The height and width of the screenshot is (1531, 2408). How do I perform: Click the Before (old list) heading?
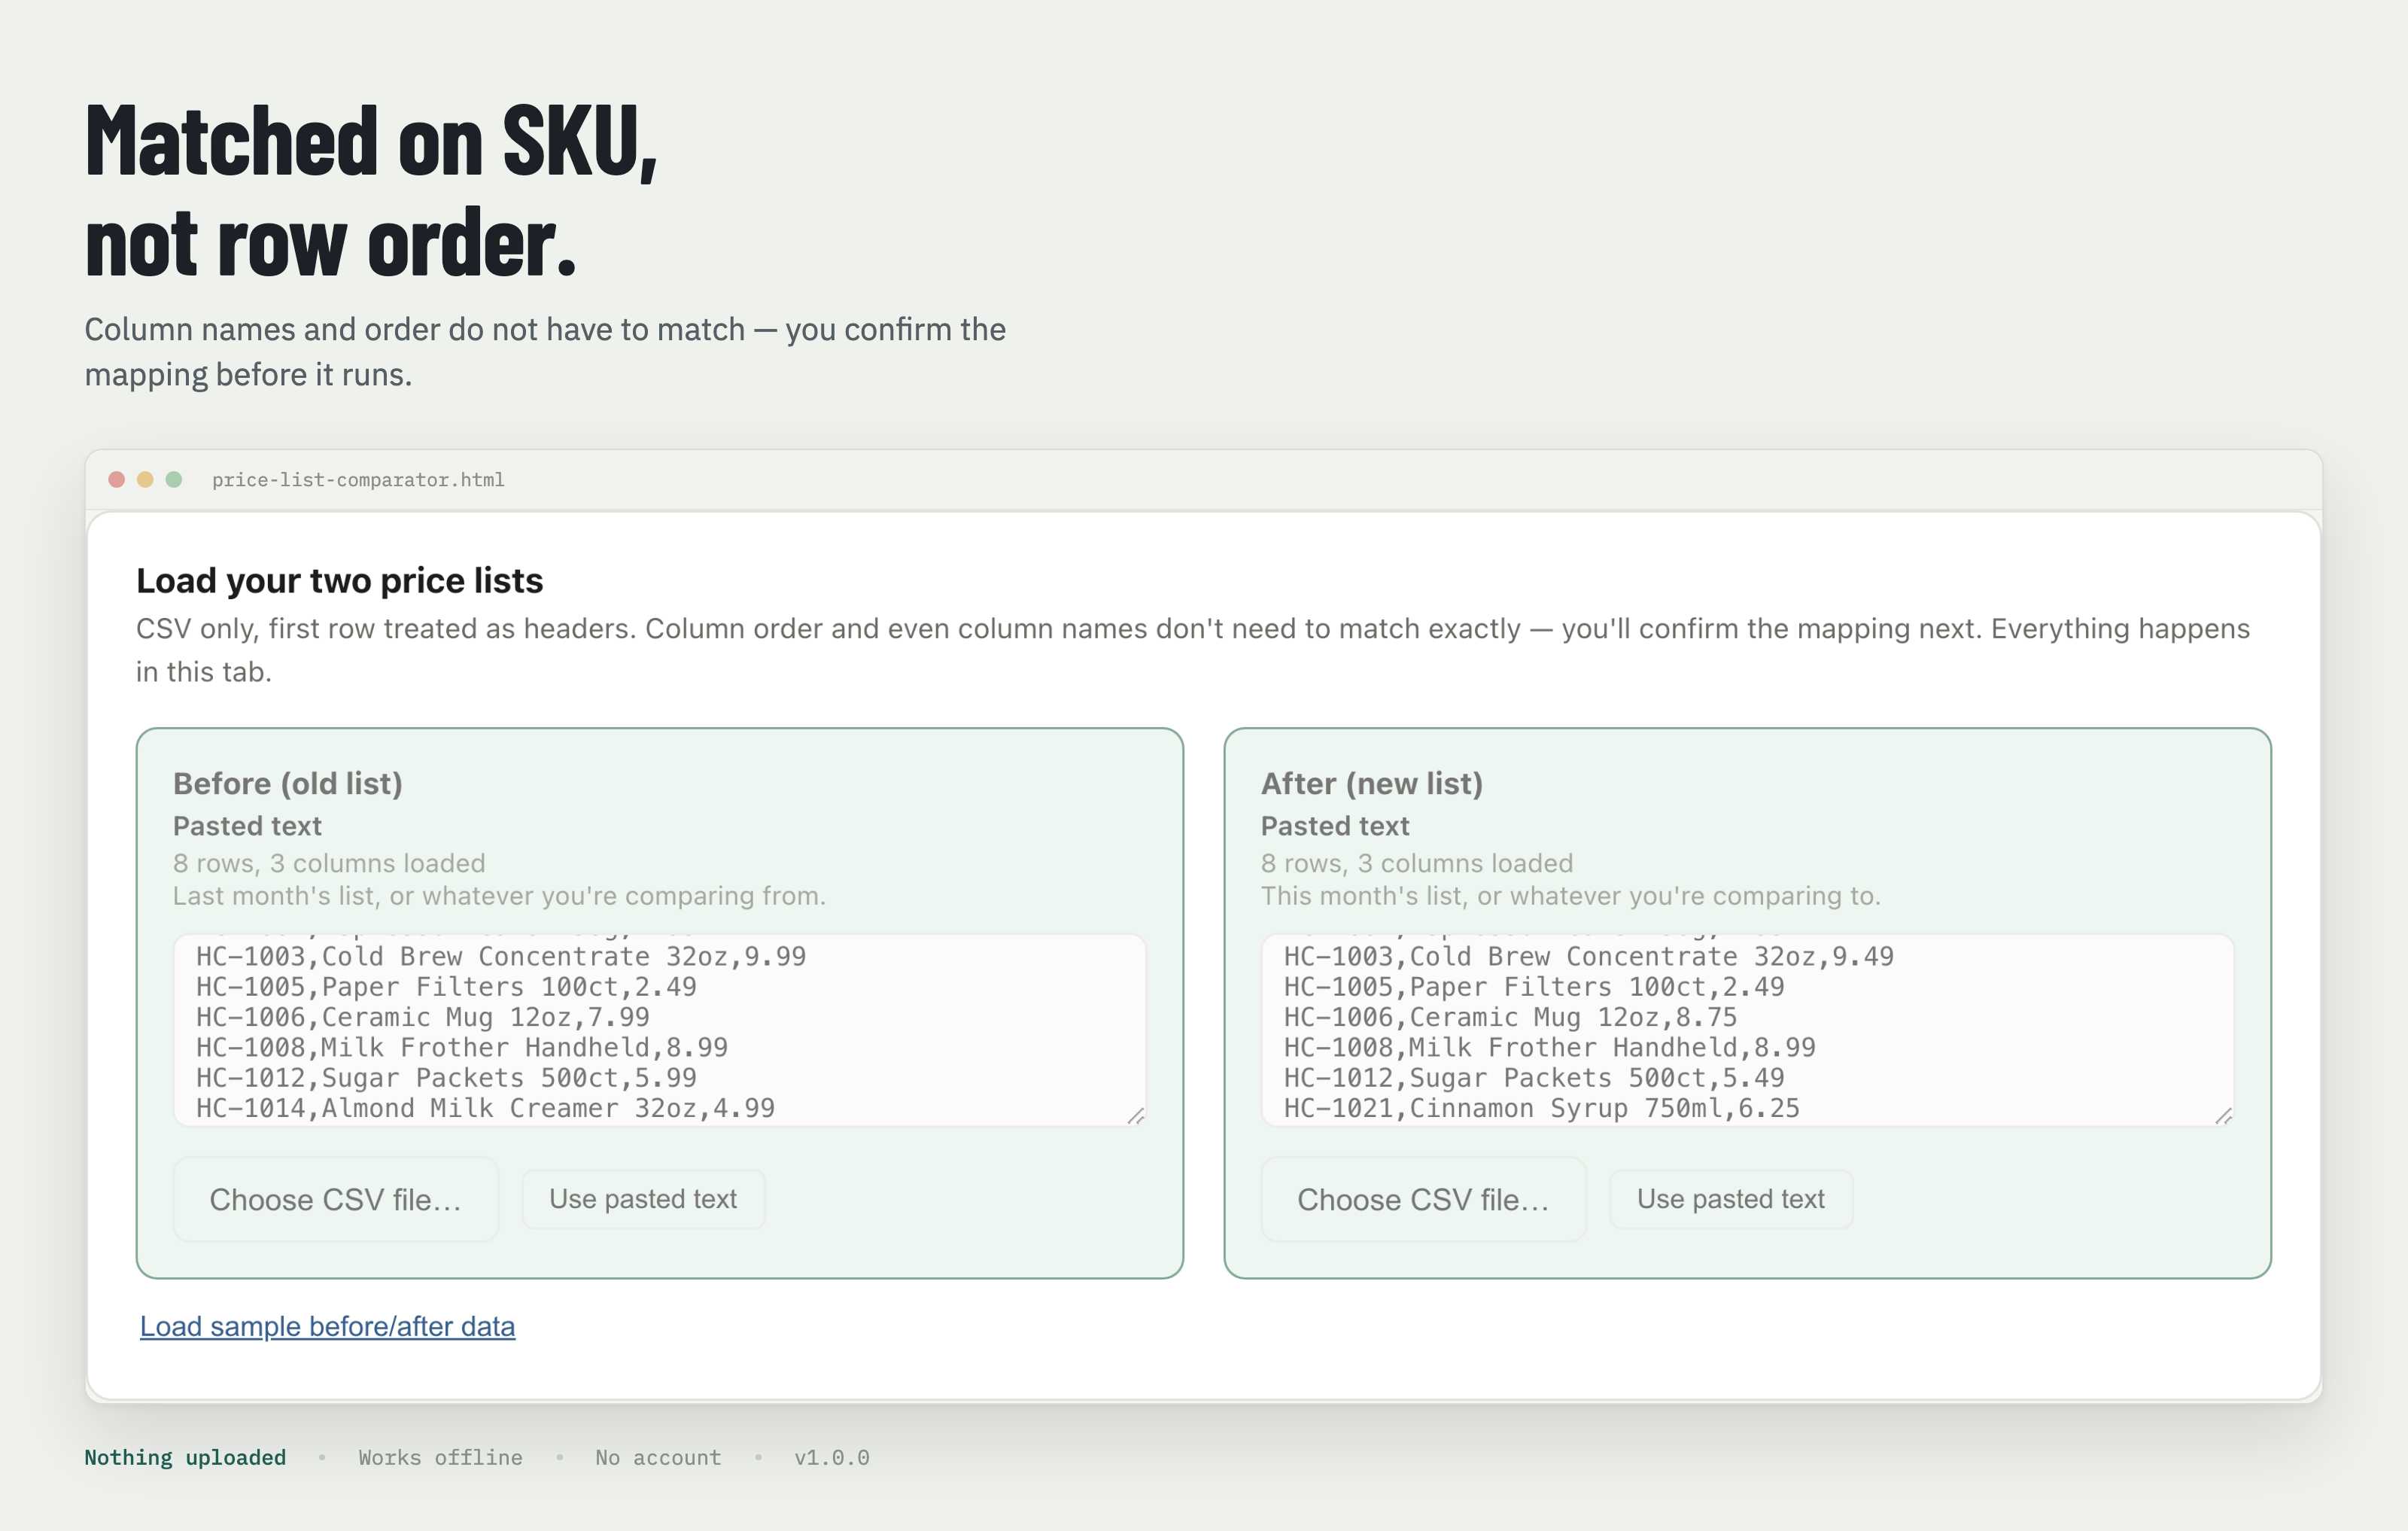point(288,783)
